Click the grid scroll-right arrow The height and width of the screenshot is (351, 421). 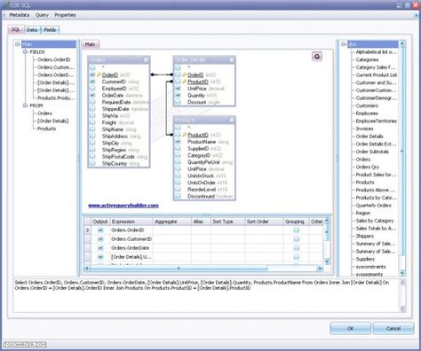[320, 269]
